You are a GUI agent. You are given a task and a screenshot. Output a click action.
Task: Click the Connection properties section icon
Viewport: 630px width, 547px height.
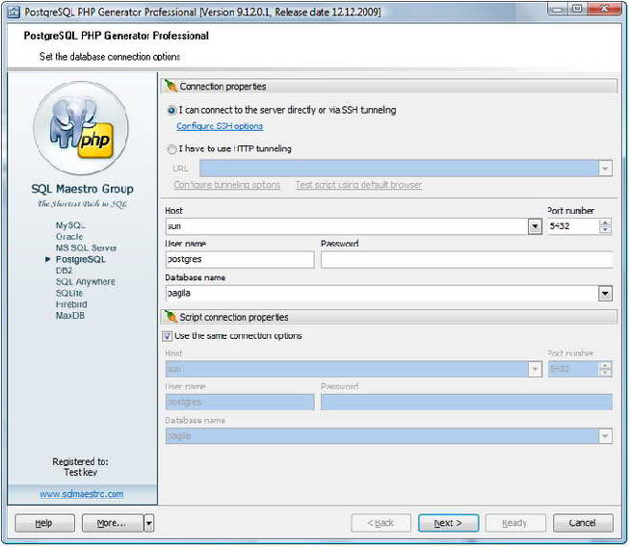[171, 87]
